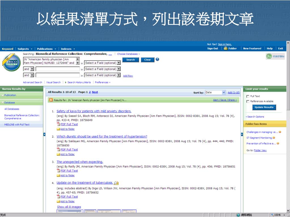Open the Help menu item
The width and height of the screenshot is (290, 217).
pos(270,48)
